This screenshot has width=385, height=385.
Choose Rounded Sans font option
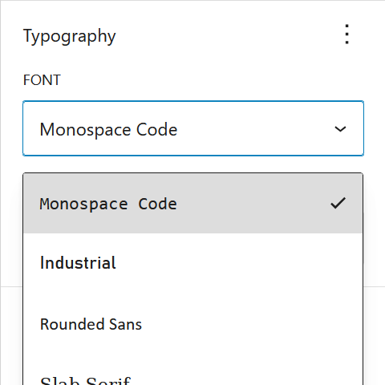[x=193, y=324]
